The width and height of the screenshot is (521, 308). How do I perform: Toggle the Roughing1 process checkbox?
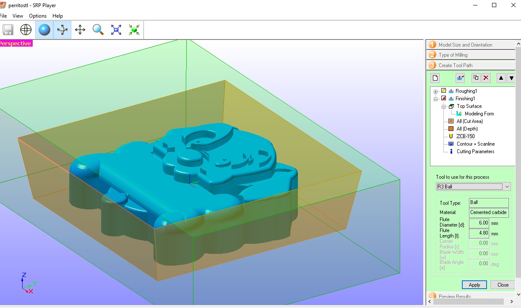point(443,91)
